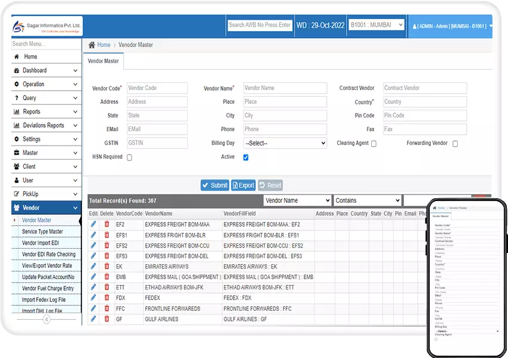Click the Sagar Informatics logo
The image size is (508, 358).
pyautogui.click(x=47, y=26)
